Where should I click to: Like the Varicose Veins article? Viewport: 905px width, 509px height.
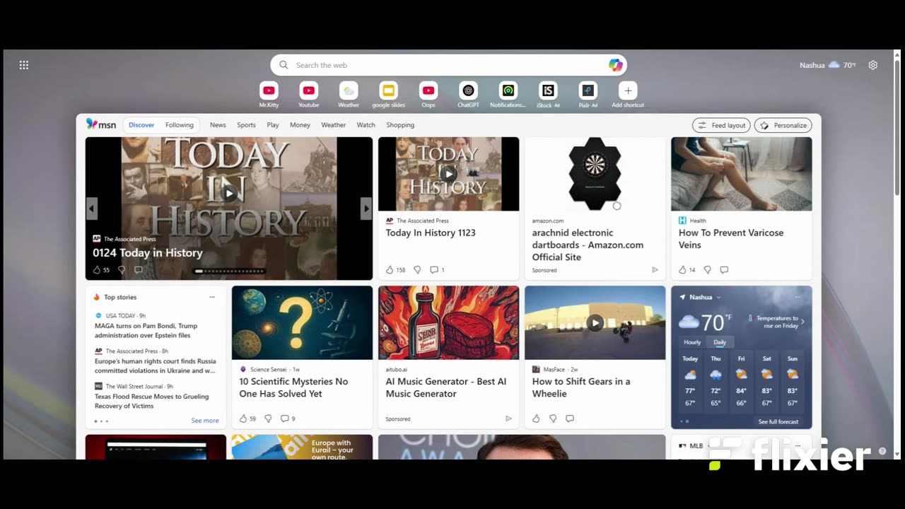pyautogui.click(x=682, y=270)
